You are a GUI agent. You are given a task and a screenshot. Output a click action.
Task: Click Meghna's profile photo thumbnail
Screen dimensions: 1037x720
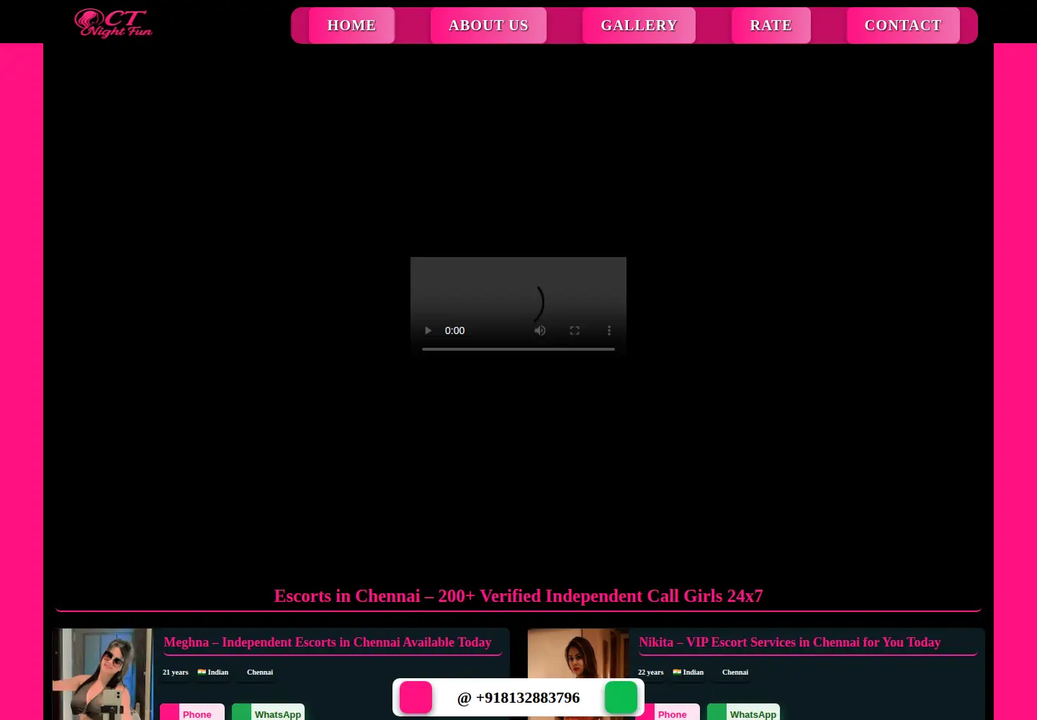[102, 674]
